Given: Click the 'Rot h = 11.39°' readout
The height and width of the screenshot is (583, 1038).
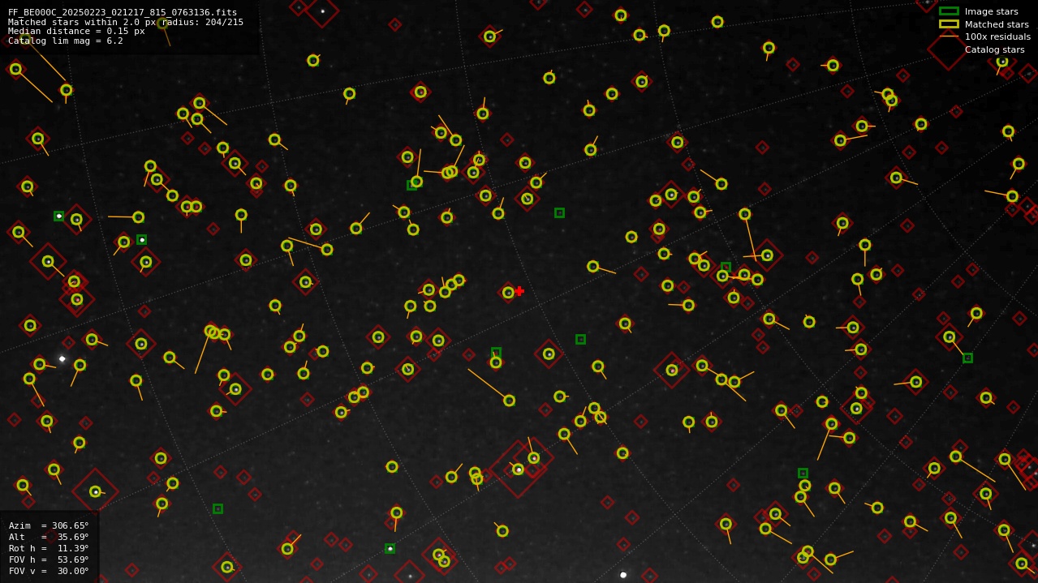Looking at the screenshot, I should (49, 548).
